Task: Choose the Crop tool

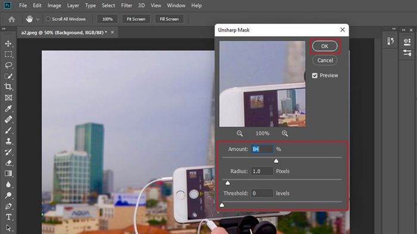Action: pos(8,87)
